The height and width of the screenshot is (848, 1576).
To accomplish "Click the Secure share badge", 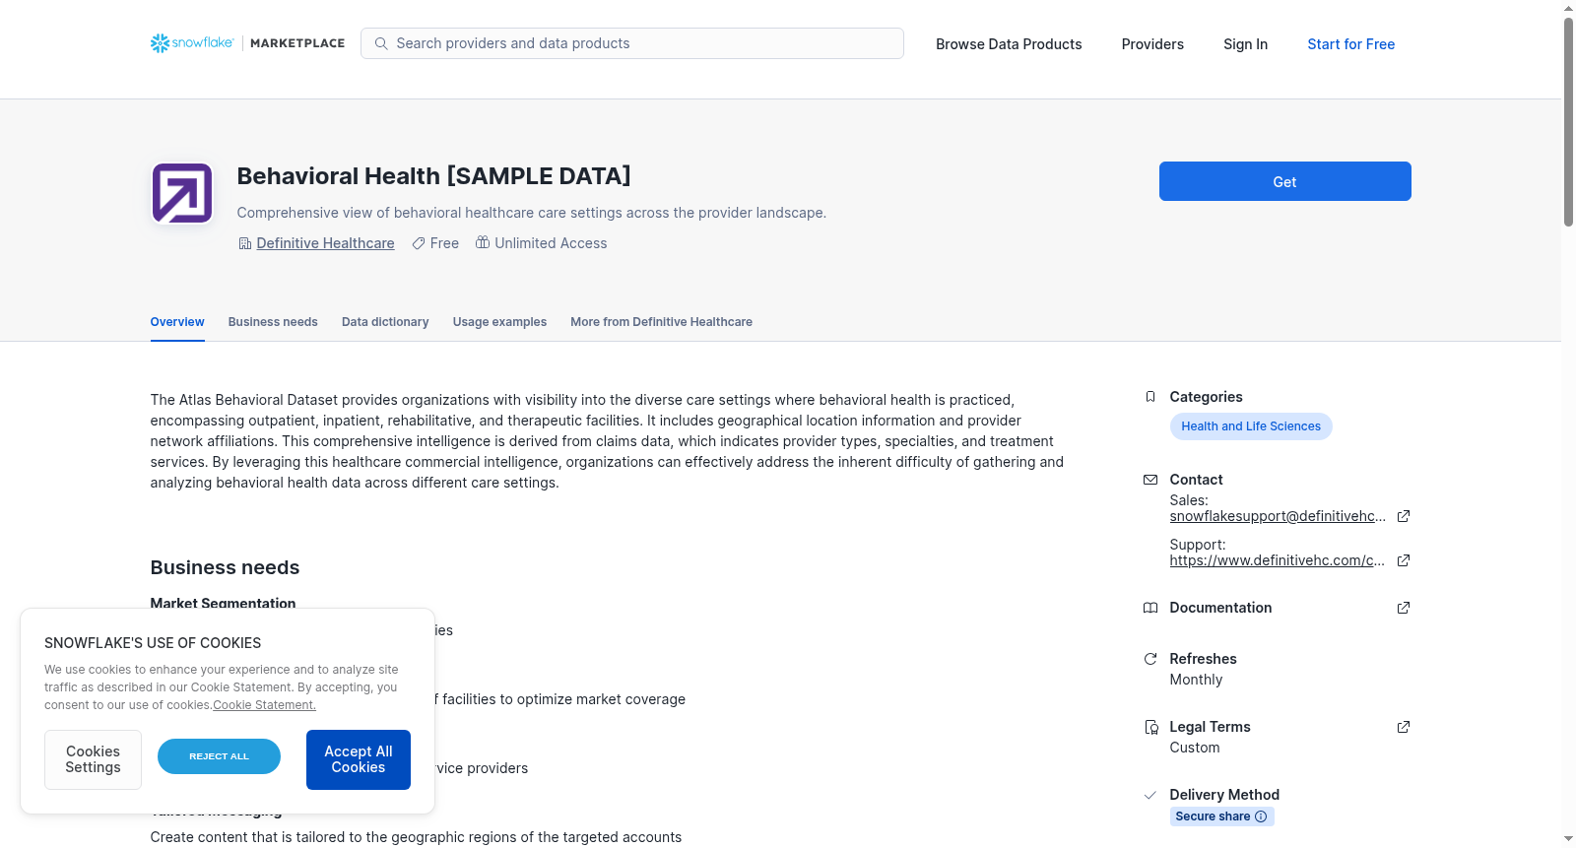I will coord(1221,816).
